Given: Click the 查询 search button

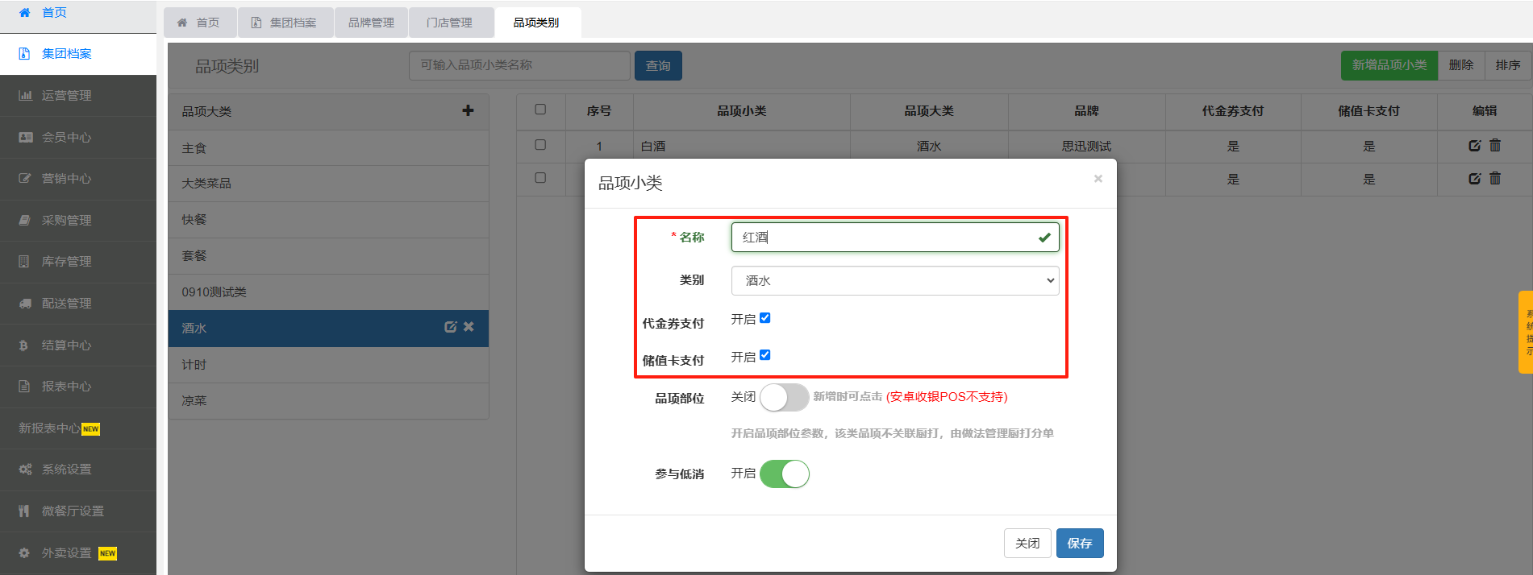Looking at the screenshot, I should click(658, 66).
